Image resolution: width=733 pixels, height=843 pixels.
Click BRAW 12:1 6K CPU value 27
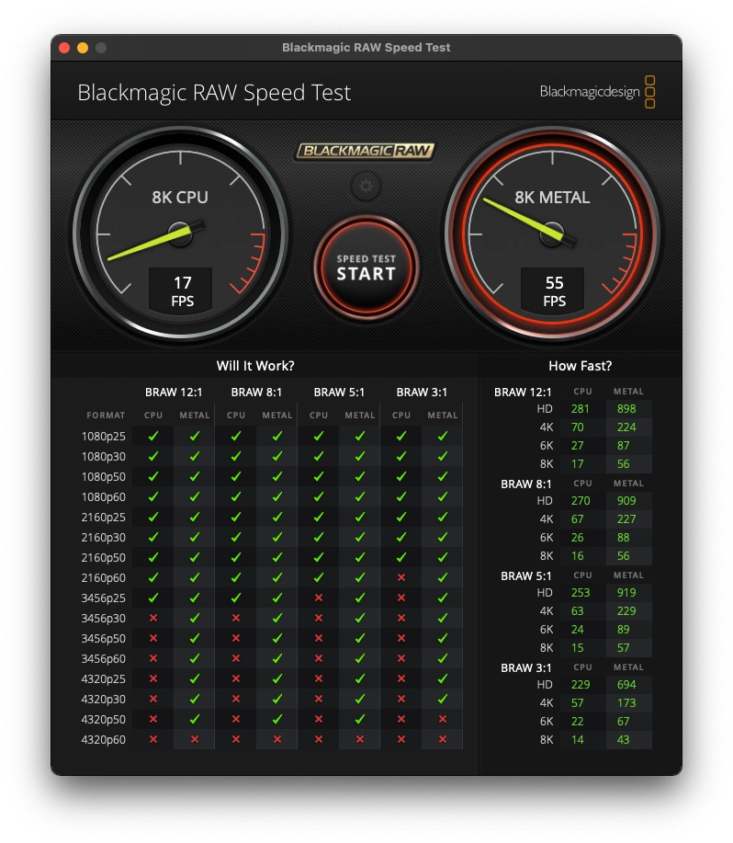click(577, 446)
